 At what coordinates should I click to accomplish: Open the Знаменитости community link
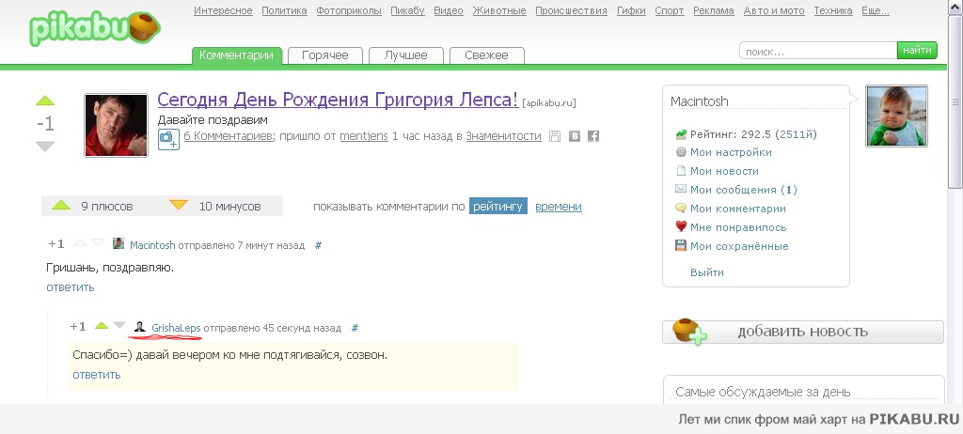point(504,136)
